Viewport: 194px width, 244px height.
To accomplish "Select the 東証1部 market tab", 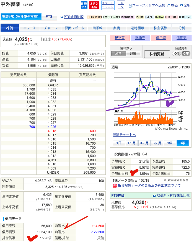I will pos(21,17).
